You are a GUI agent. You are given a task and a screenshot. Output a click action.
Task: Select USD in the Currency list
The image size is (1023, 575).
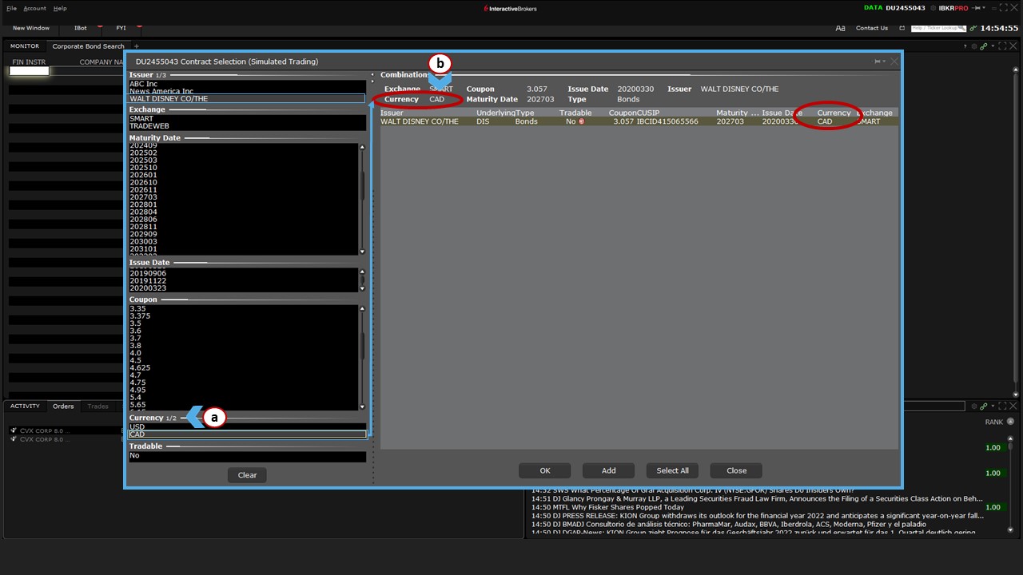[x=137, y=426]
